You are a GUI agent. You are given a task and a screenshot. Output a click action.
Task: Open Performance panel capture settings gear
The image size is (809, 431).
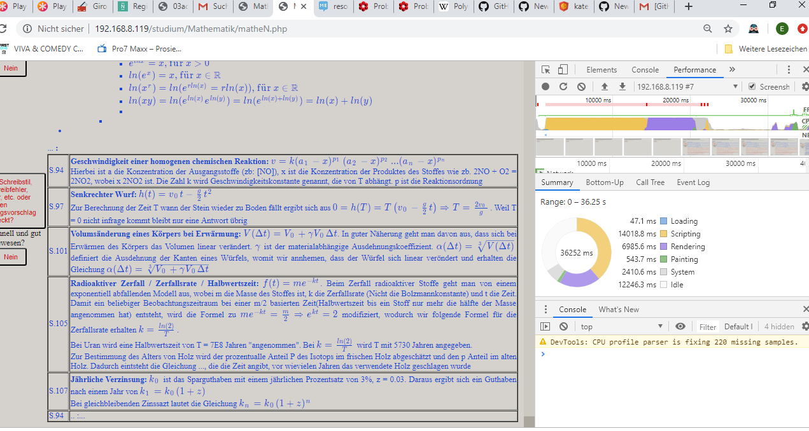805,86
